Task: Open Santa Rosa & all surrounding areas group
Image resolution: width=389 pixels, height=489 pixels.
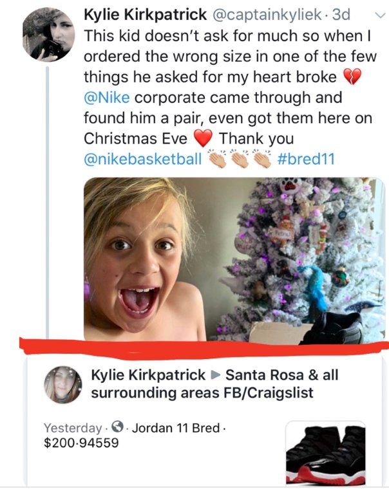Action: (214, 383)
